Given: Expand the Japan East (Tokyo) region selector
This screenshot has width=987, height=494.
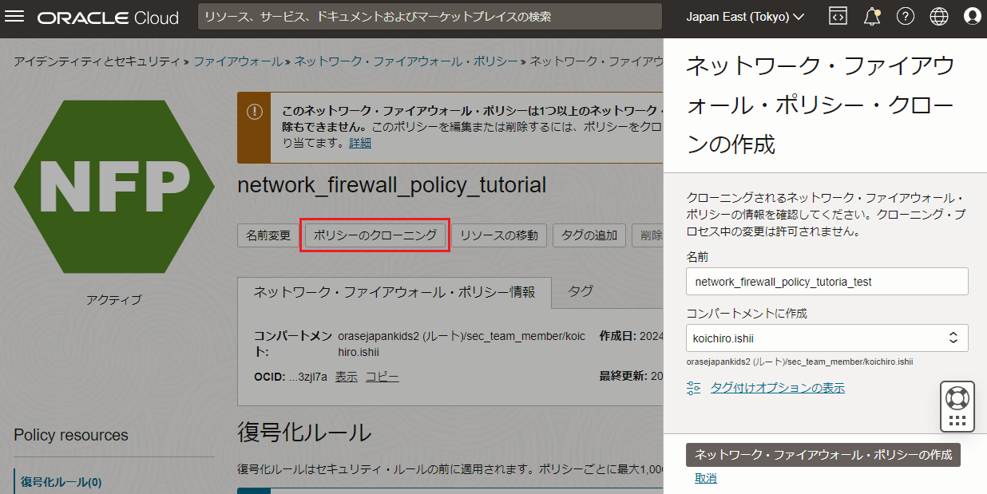Looking at the screenshot, I should click(745, 17).
